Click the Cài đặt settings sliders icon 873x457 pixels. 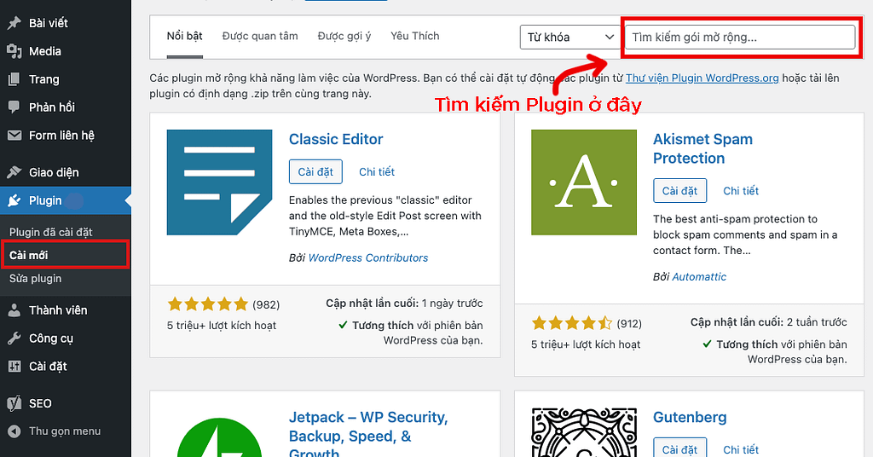coord(14,367)
